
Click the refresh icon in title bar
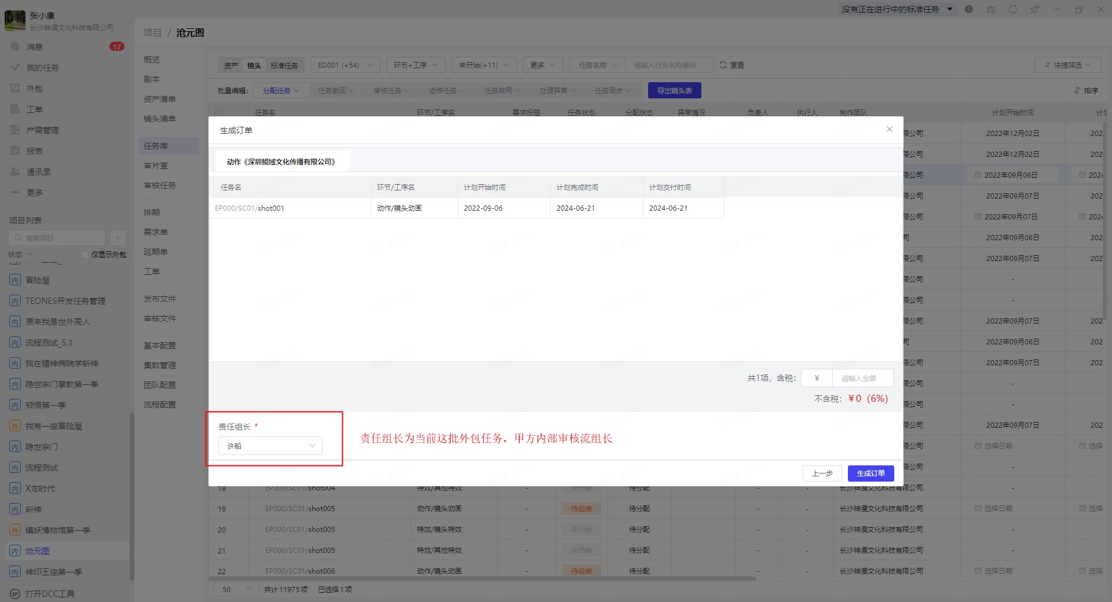(1012, 9)
